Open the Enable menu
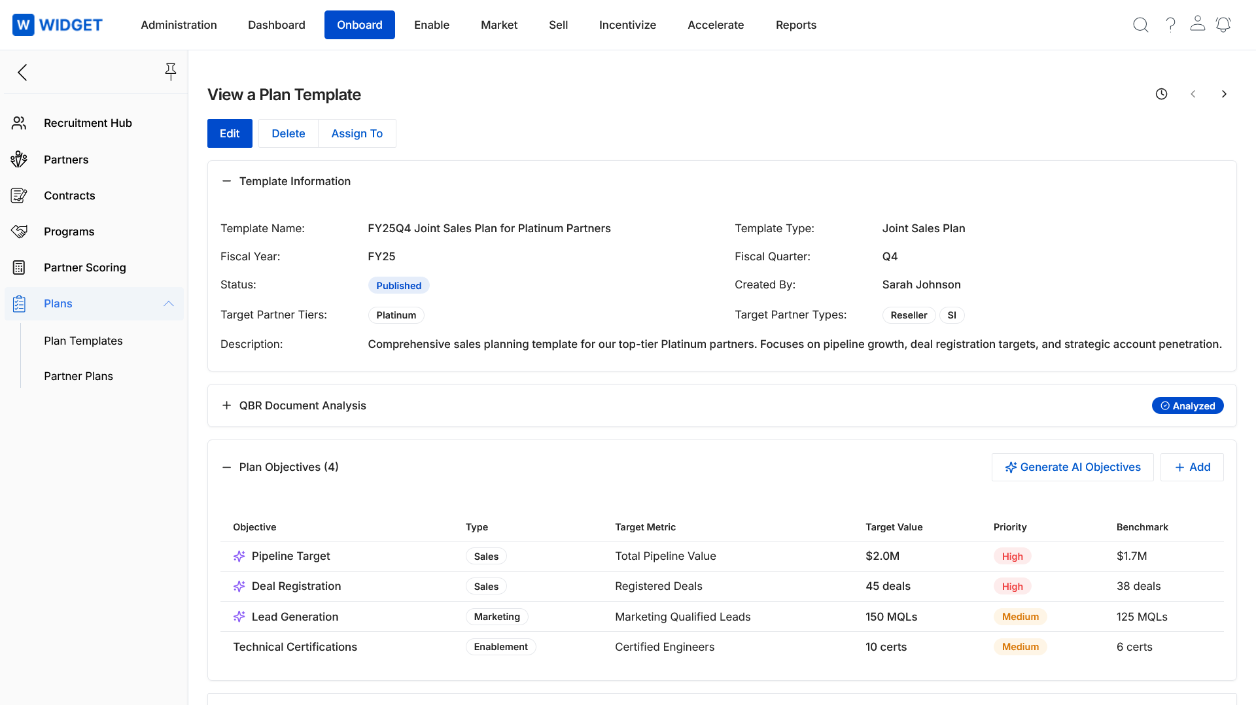This screenshot has width=1256, height=705. [431, 25]
